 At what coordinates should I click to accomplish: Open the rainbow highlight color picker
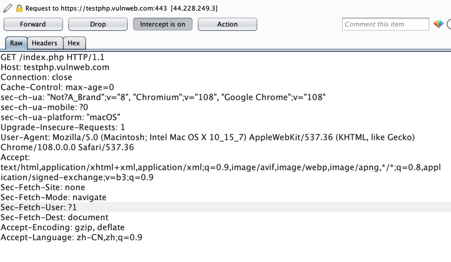438,24
